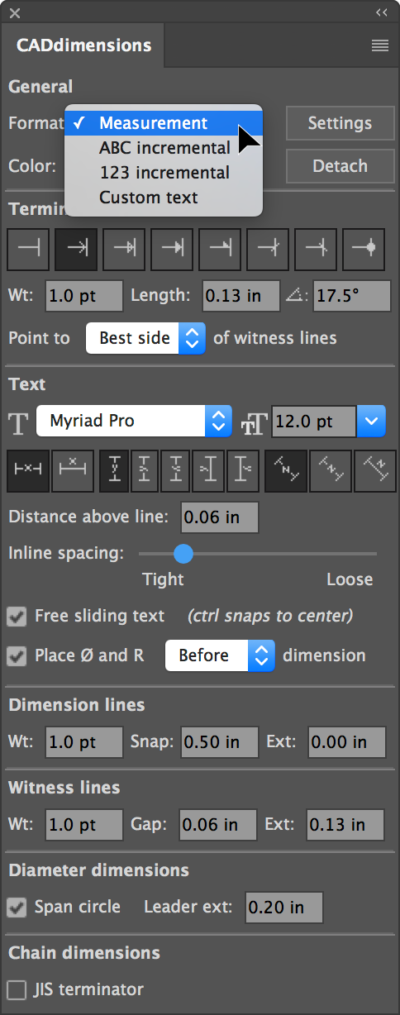Open the Best side dropdown
Image resolution: width=400 pixels, height=1015 pixels.
point(145,338)
